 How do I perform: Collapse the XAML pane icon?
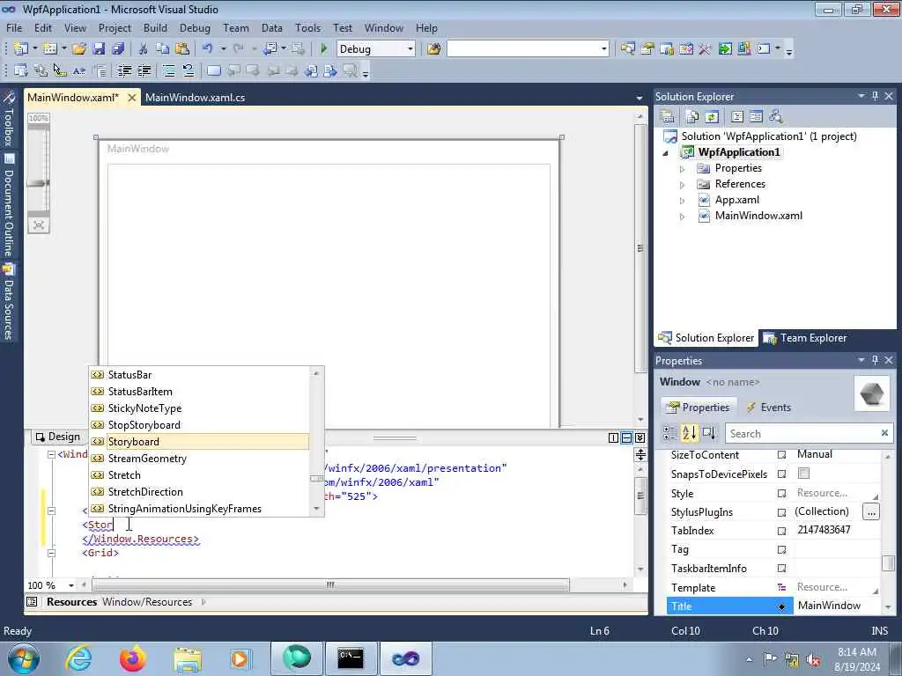[x=640, y=438]
